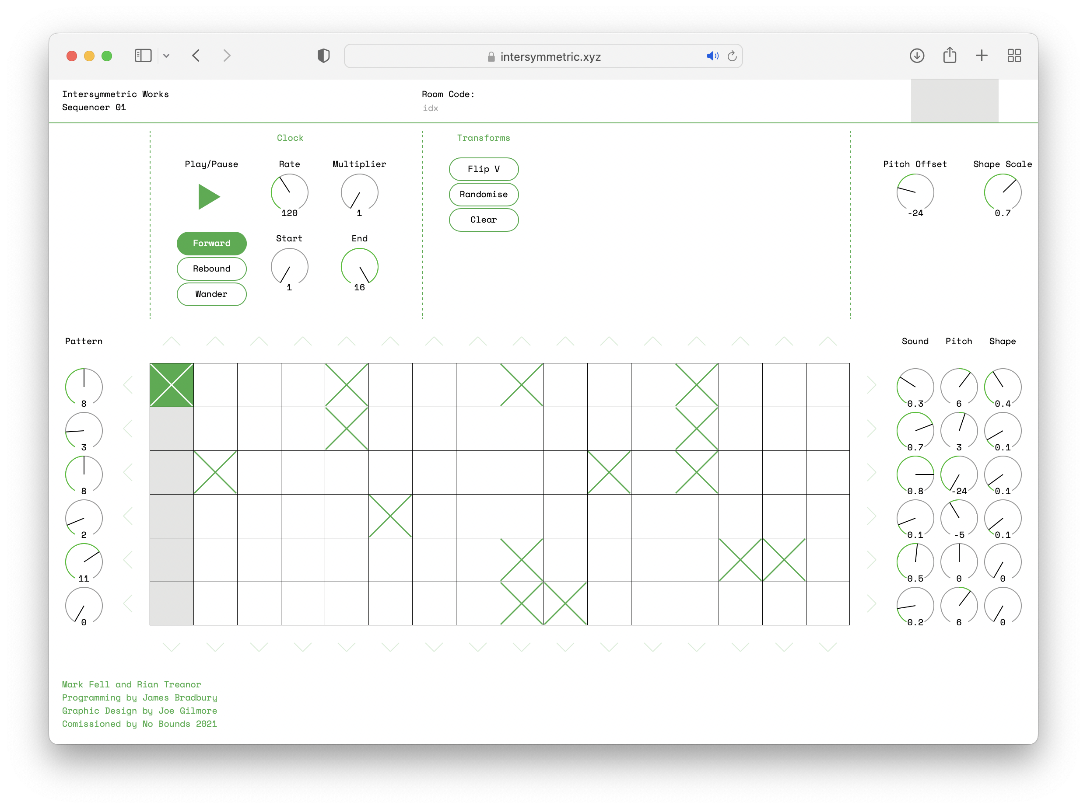Open the Safari downloads icon
This screenshot has height=809, width=1087.
916,56
